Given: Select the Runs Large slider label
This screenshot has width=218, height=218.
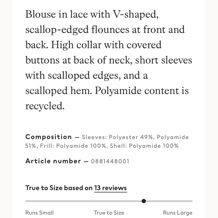Looking at the screenshot, I should (178, 213).
